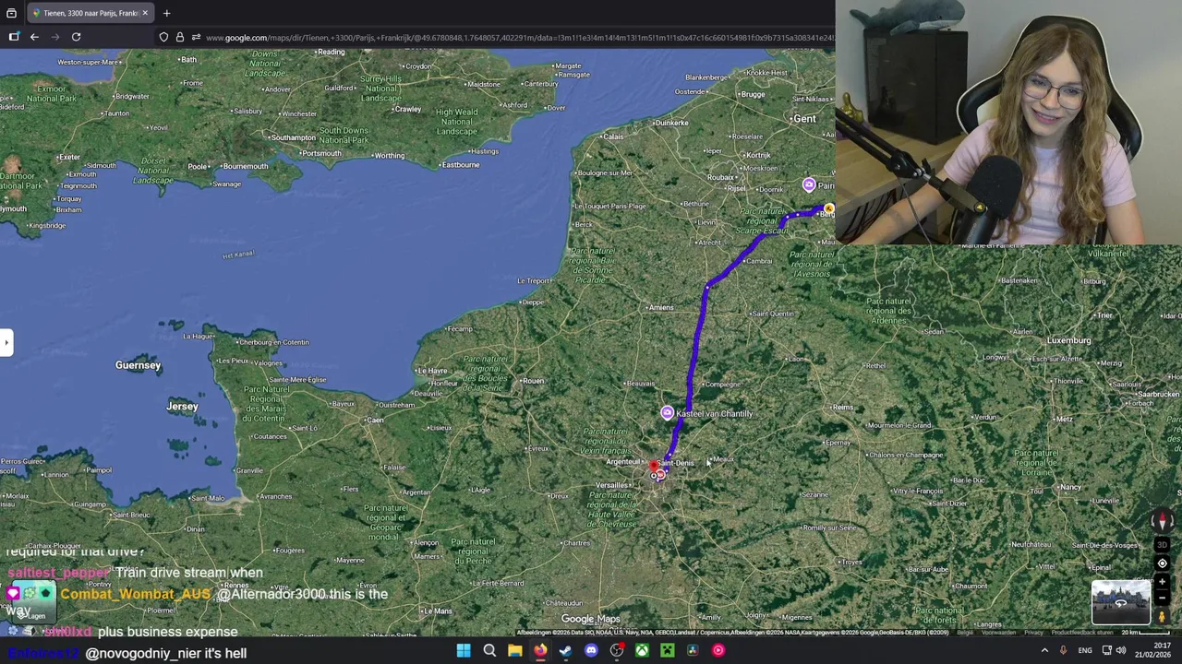The width and height of the screenshot is (1182, 664).
Task: Click the microphone icon in the system tray
Action: coord(1064,650)
